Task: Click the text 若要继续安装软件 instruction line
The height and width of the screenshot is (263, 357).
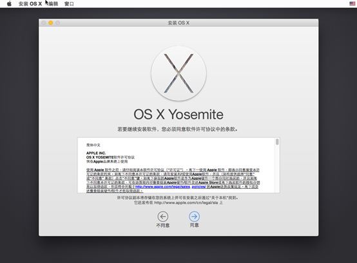Action: 177,130
